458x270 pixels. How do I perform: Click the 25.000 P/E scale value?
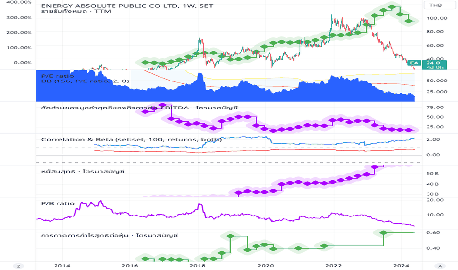pyautogui.click(x=437, y=92)
